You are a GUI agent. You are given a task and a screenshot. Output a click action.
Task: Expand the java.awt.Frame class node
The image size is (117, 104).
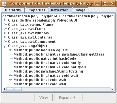click(5, 29)
